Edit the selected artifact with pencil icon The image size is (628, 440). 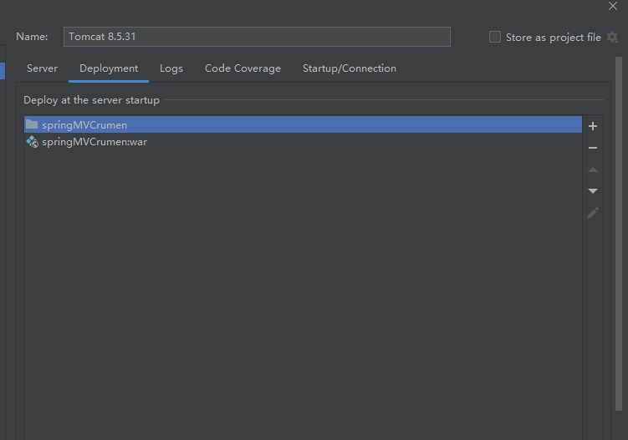[x=593, y=212]
